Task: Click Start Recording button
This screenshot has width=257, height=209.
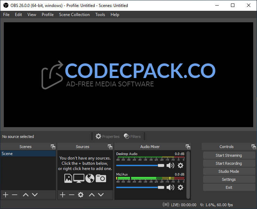Action: pyautogui.click(x=229, y=163)
